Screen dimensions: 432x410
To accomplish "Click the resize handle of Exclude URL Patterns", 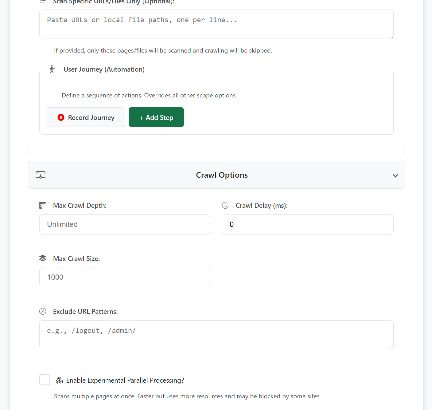I will [x=391, y=347].
